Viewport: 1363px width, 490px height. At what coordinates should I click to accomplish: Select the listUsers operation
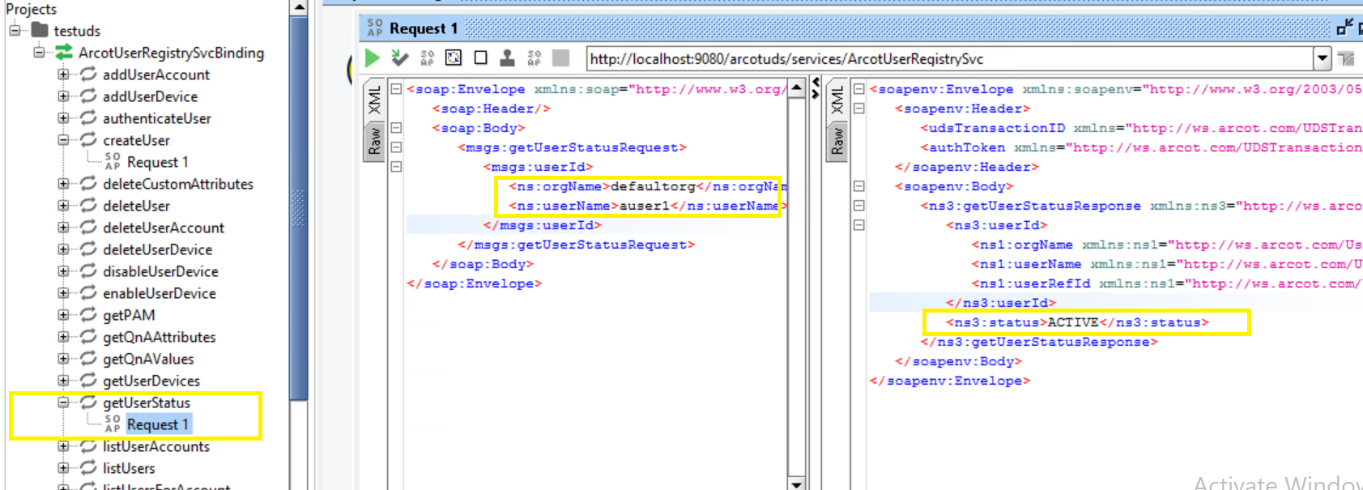pyautogui.click(x=129, y=468)
